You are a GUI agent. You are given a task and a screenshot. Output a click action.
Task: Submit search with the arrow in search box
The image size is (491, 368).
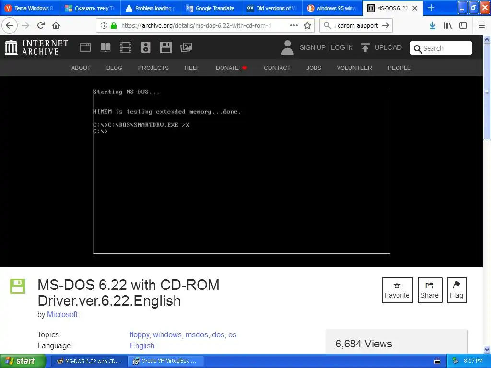[386, 26]
